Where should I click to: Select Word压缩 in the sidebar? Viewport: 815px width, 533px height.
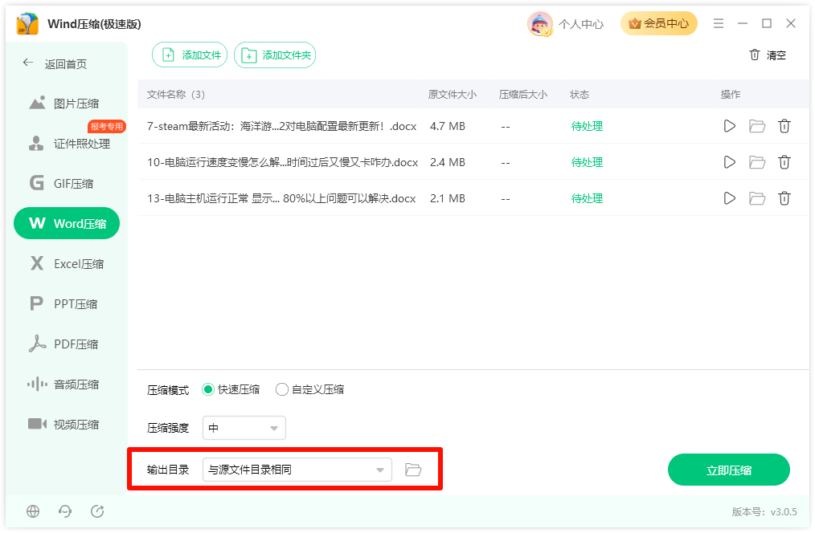pos(67,223)
